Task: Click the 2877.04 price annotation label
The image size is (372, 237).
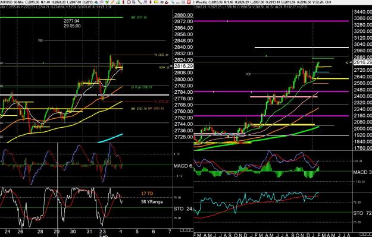Action: click(x=71, y=21)
